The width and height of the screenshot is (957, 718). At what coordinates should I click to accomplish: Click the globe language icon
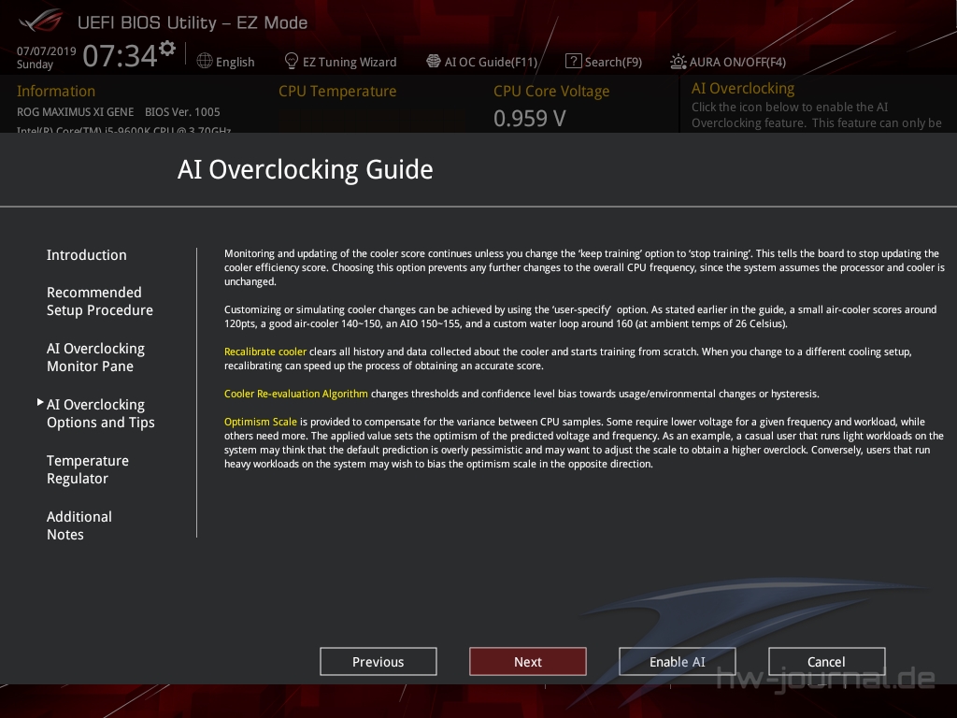(205, 61)
